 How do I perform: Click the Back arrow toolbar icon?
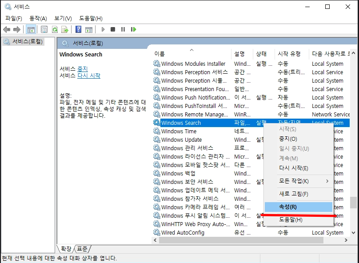click(x=7, y=29)
